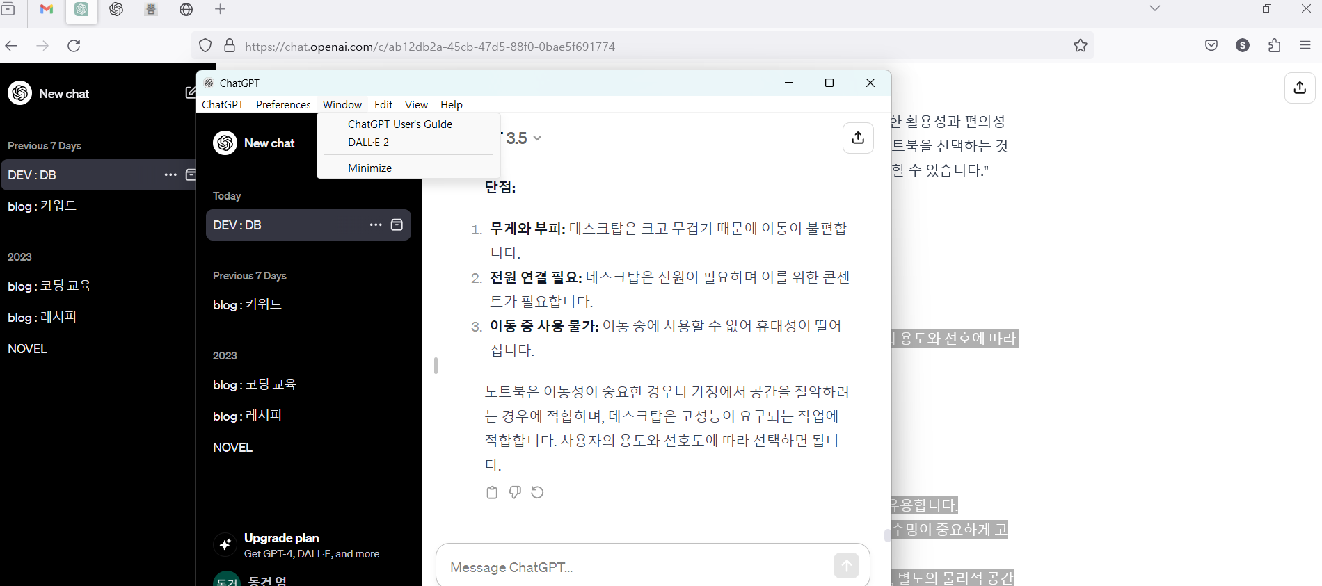Open the extensions puzzle icon
Screen dimensions: 1322x586
pos(1274,46)
